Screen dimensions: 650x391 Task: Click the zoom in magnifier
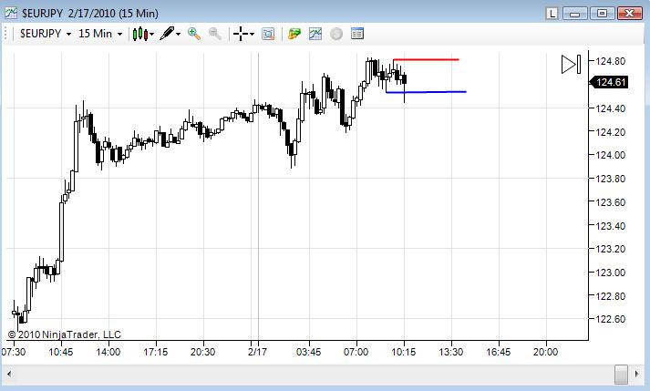click(193, 34)
